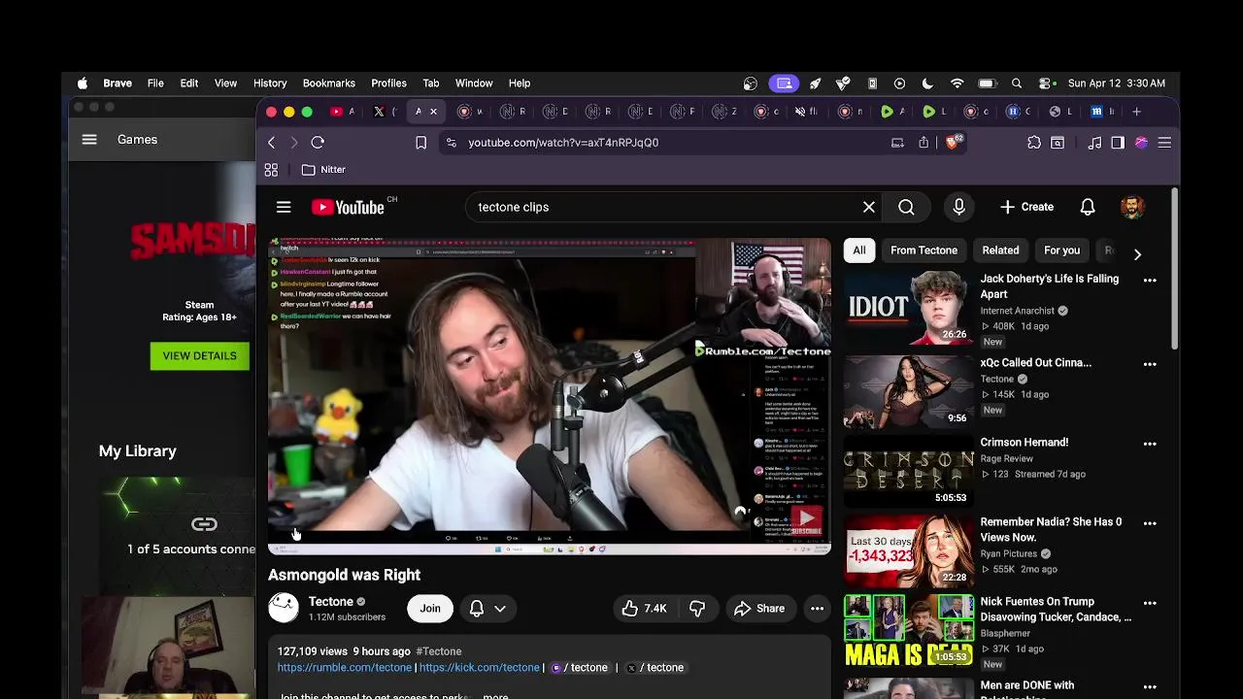Image resolution: width=1243 pixels, height=699 pixels.
Task: Clear the 'tectone clips' search text
Action: pos(869,207)
